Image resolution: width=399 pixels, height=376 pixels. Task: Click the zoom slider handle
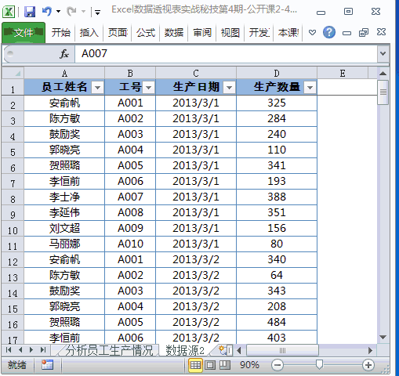319,365
